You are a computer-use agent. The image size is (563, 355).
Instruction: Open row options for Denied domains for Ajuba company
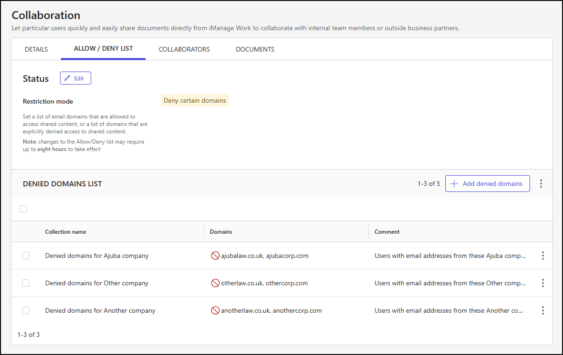(543, 255)
